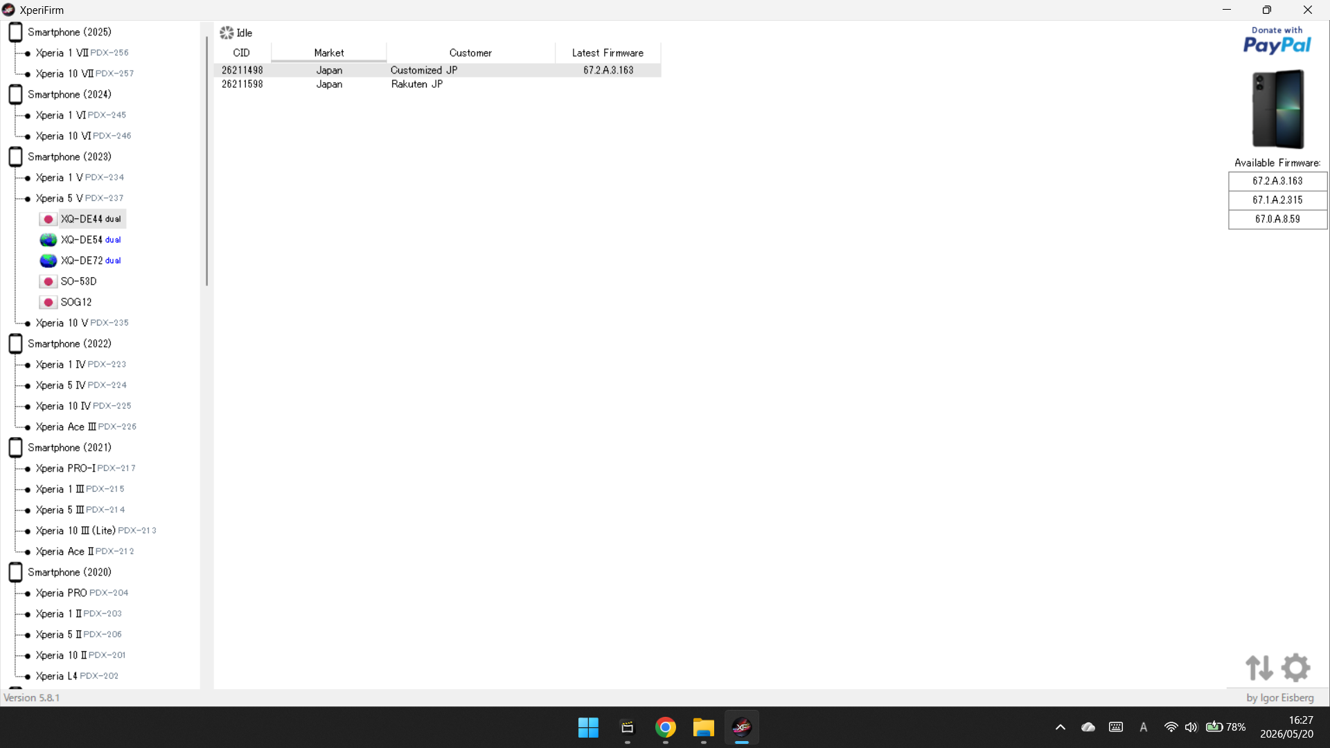1330x748 pixels.
Task: Click the OneDrive cloud tray icon
Action: click(1088, 727)
